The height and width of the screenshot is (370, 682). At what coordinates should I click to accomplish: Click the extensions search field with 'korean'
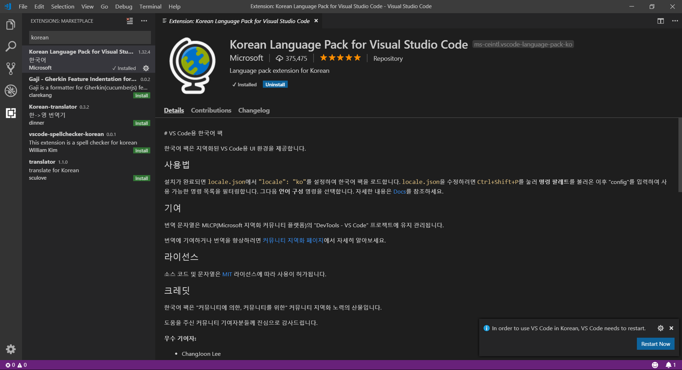pyautogui.click(x=90, y=37)
